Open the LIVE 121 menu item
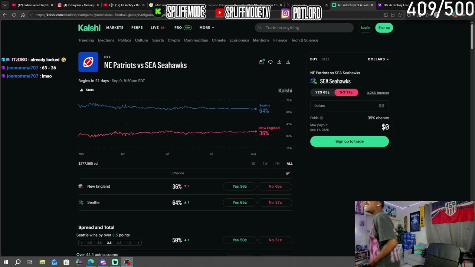This screenshot has height=267, width=475. click(158, 27)
